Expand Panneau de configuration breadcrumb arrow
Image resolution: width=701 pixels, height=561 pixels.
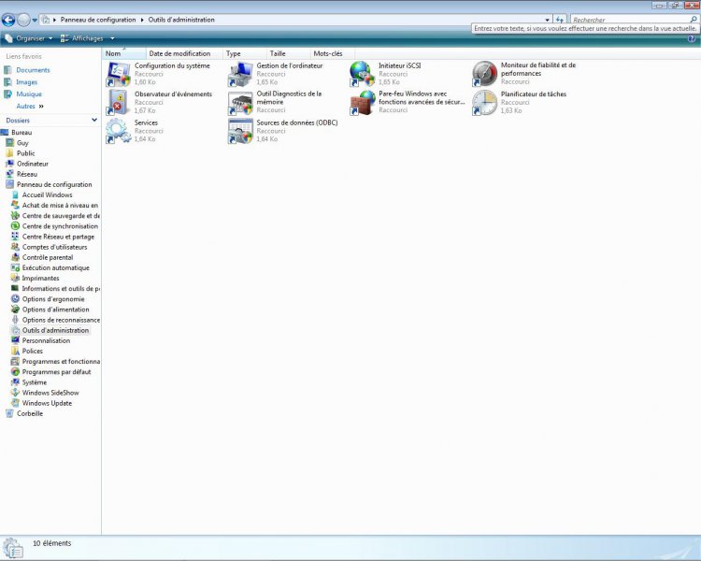pyautogui.click(x=142, y=20)
